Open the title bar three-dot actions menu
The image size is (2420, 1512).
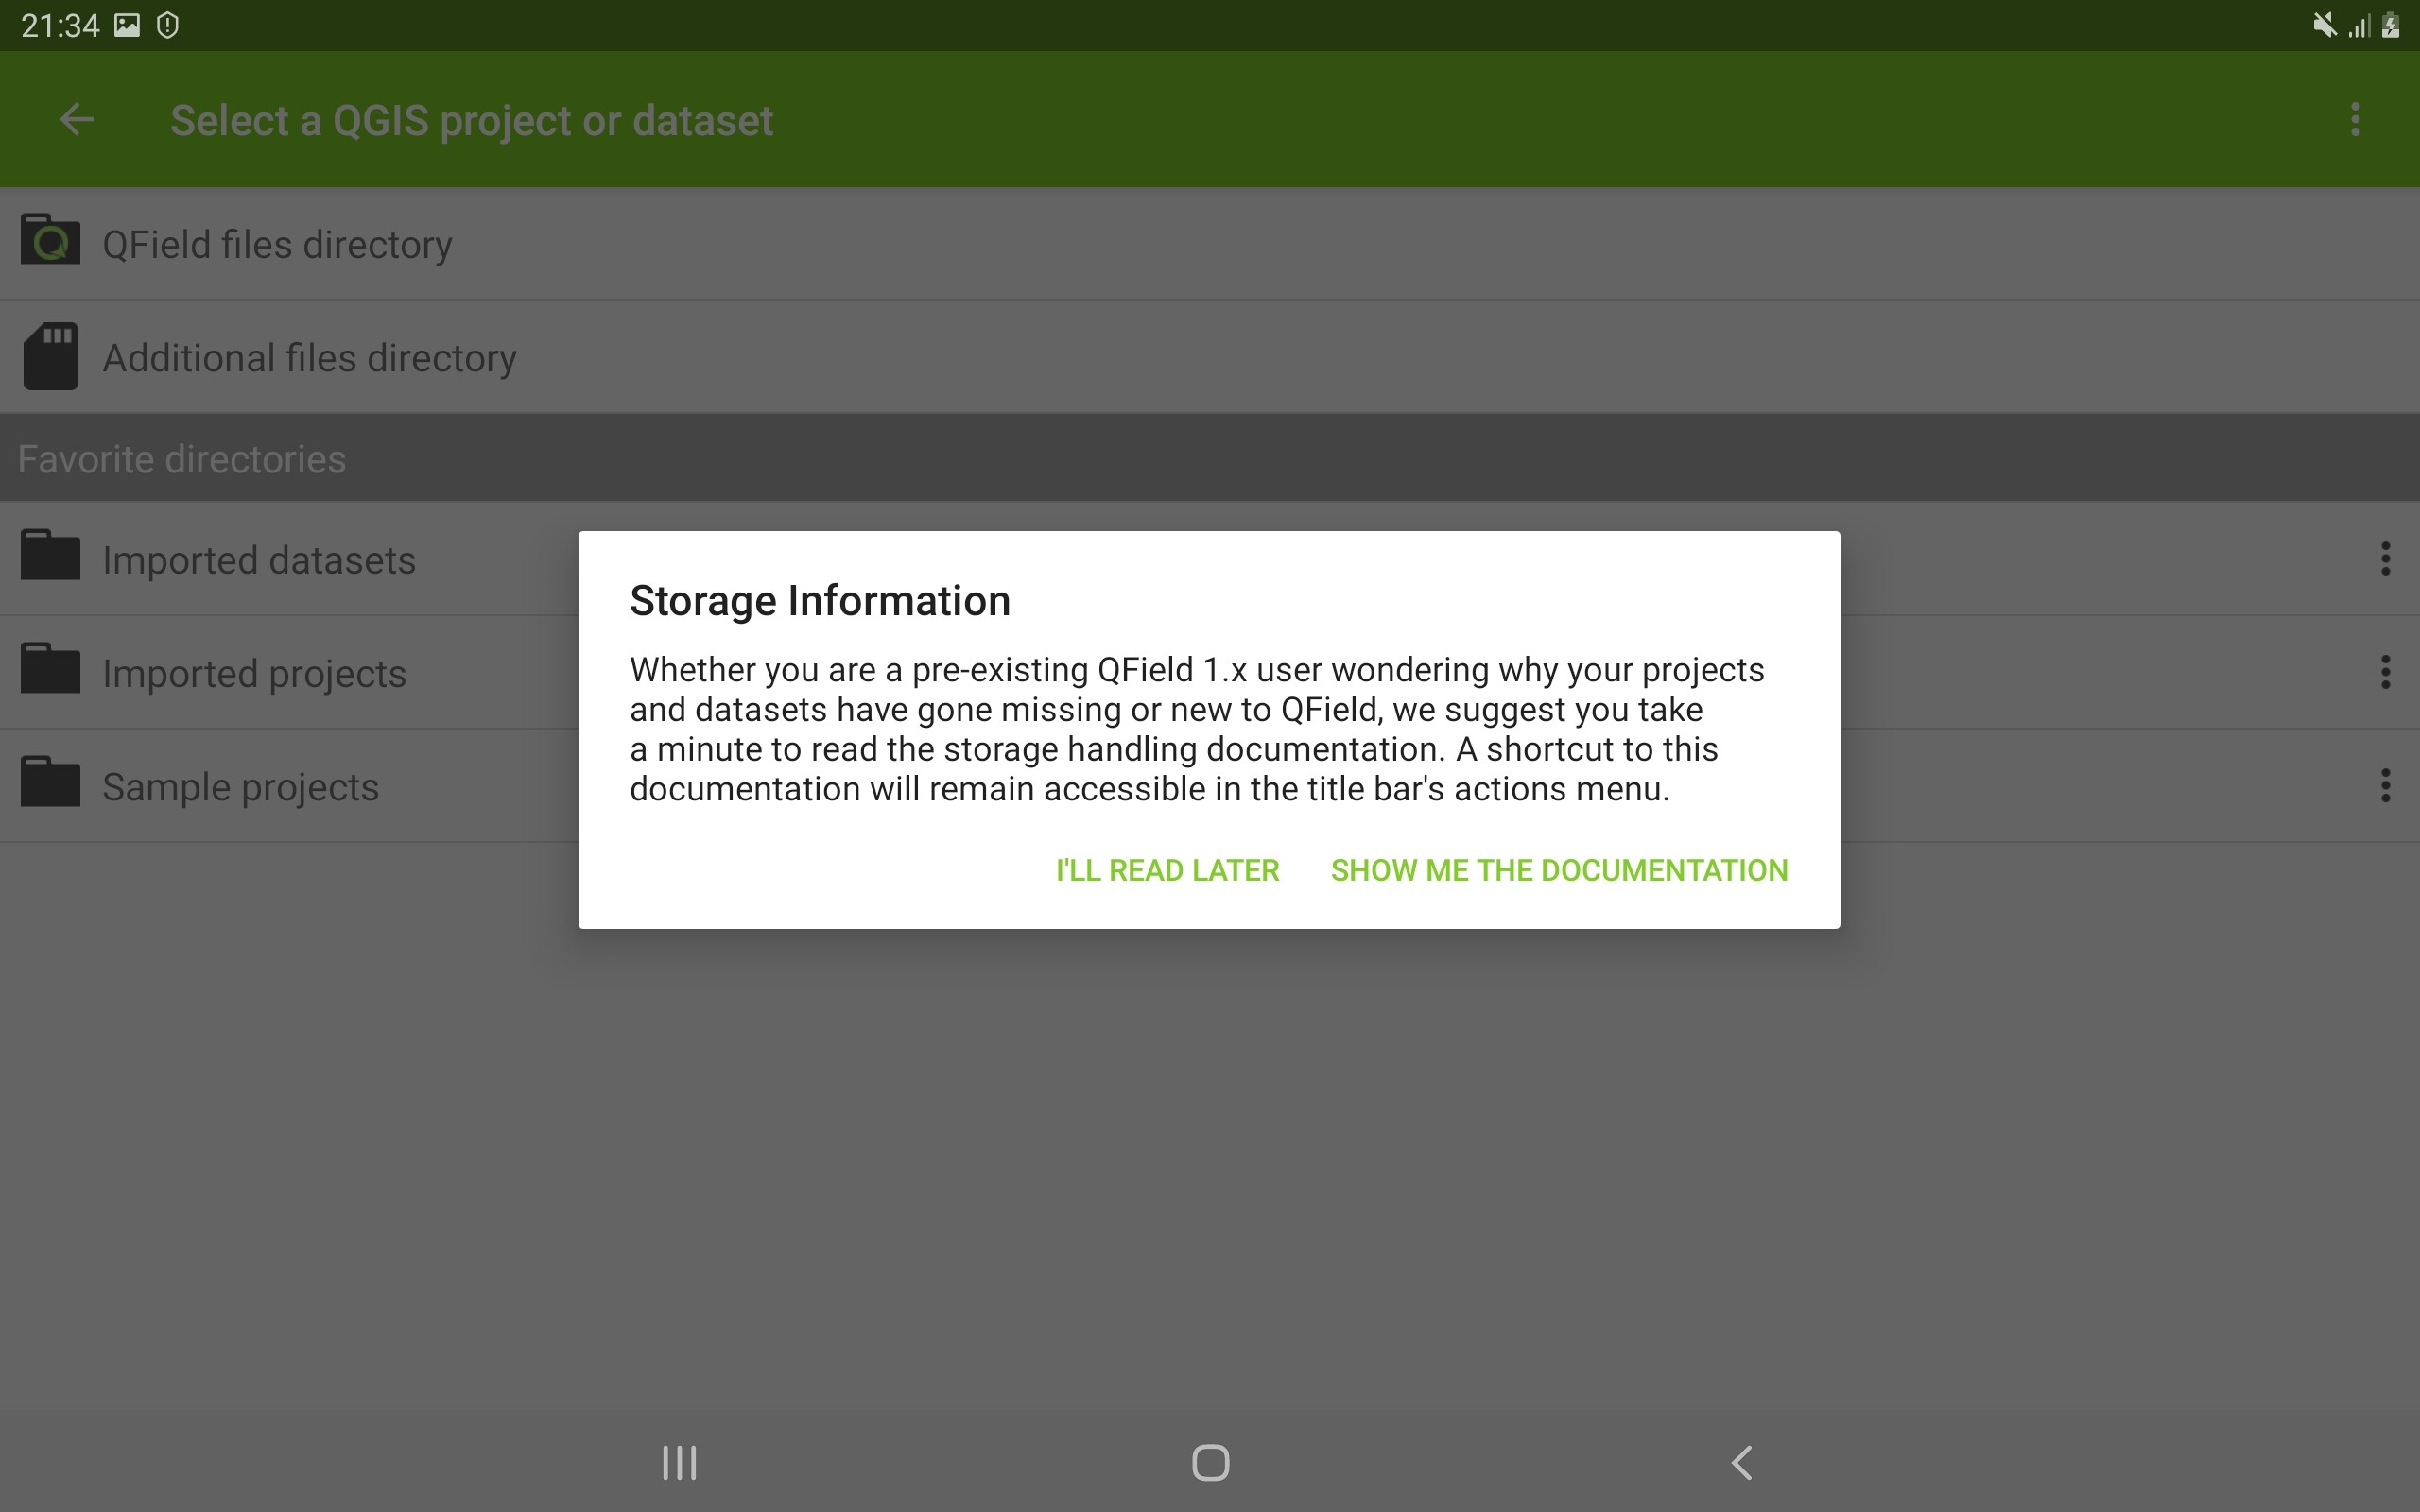(2355, 120)
